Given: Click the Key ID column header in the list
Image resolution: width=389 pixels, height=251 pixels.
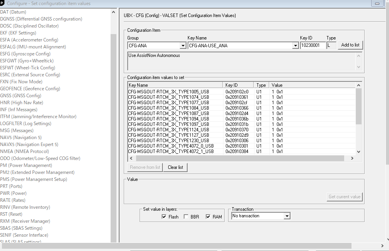Looking at the screenshot, I should [238, 85].
